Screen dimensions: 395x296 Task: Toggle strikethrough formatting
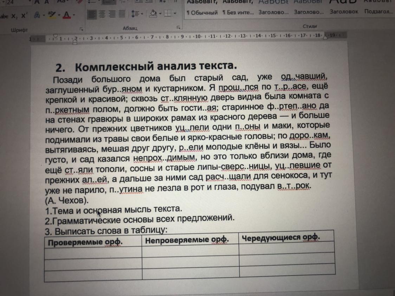click(4, 16)
